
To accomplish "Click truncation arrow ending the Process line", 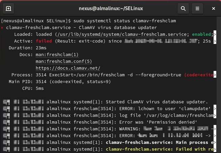I will click(215, 75).
